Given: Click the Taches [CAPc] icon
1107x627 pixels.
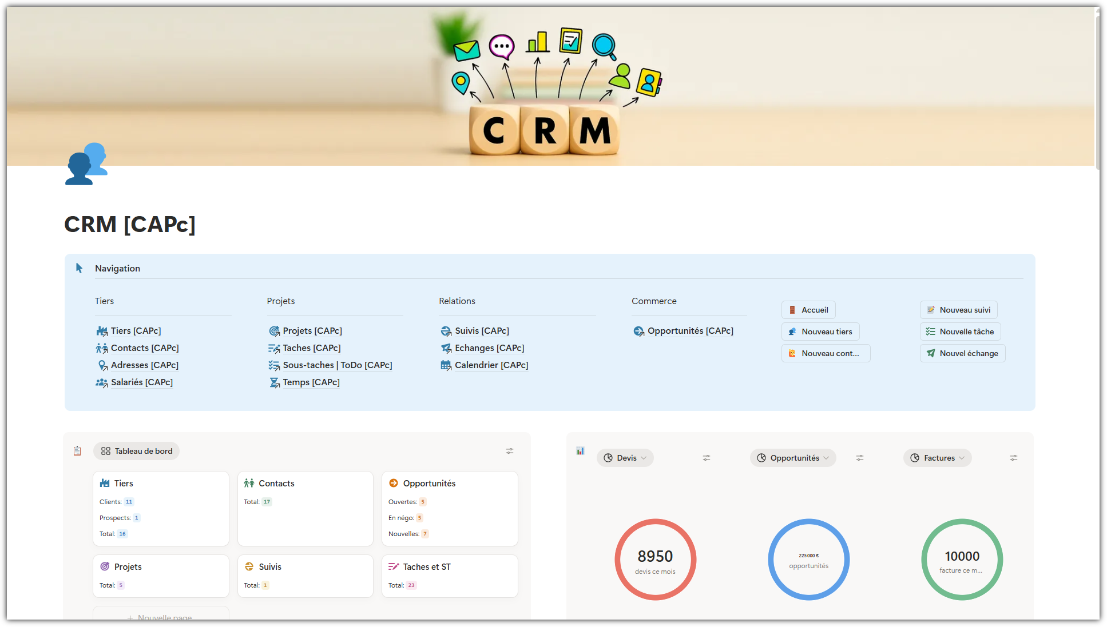Looking at the screenshot, I should (274, 348).
